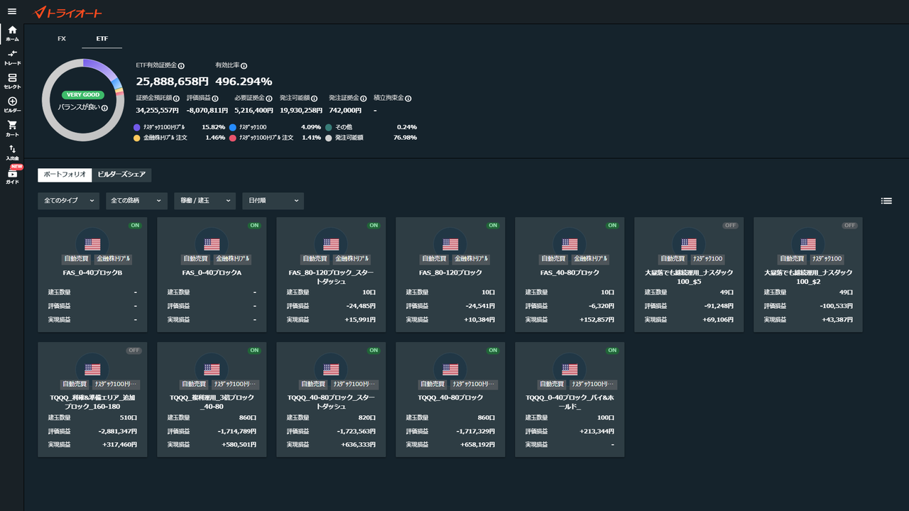Toggle ON switch of TQQQ_複利運用_3倍ブロック_40-80

pos(254,350)
